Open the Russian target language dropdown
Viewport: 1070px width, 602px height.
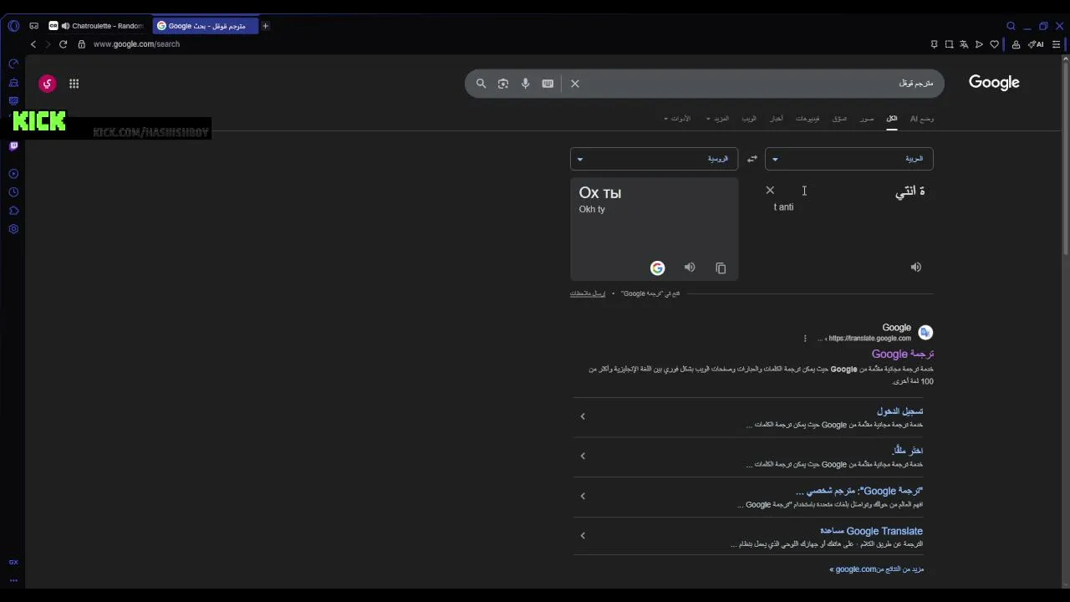click(654, 159)
